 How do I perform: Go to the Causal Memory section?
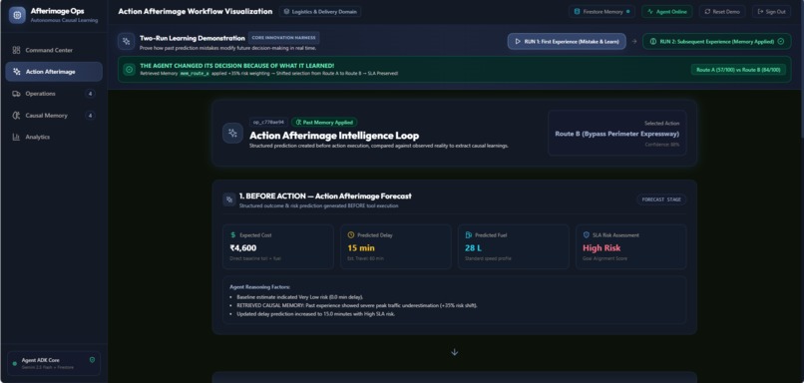click(x=54, y=116)
